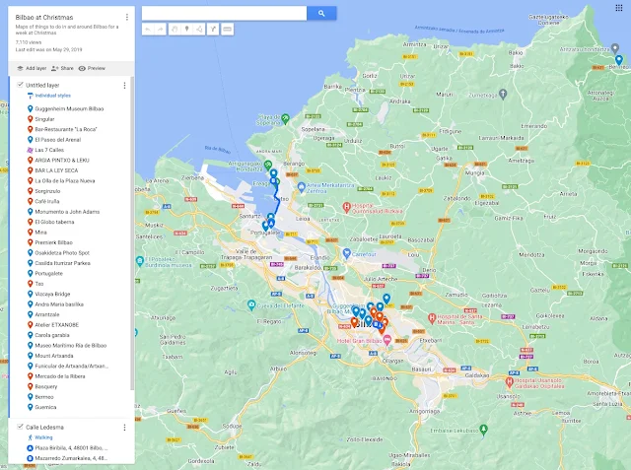
Task: Select the Café Iruña list item
Action: click(47, 201)
